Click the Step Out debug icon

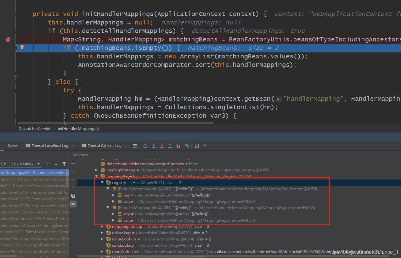(170, 146)
